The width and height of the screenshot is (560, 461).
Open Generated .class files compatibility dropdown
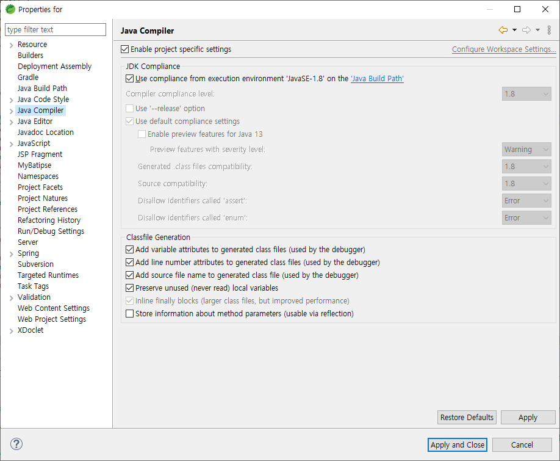click(526, 167)
